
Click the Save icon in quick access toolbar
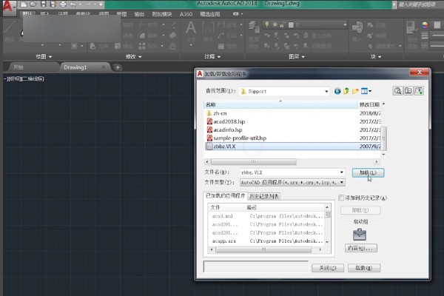click(44, 4)
